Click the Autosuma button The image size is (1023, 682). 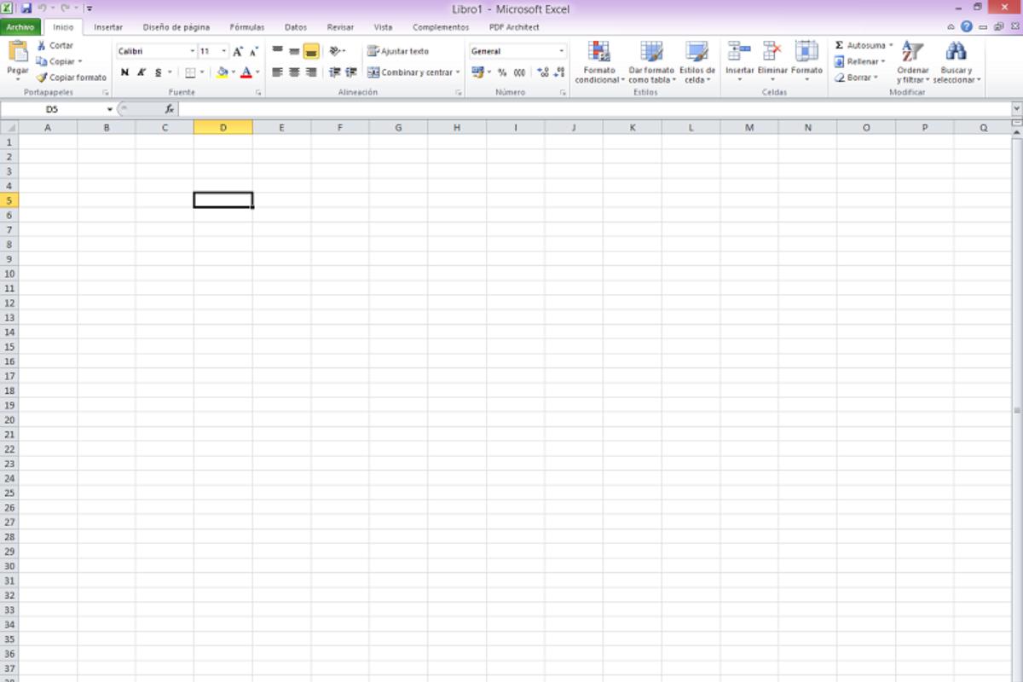859,45
